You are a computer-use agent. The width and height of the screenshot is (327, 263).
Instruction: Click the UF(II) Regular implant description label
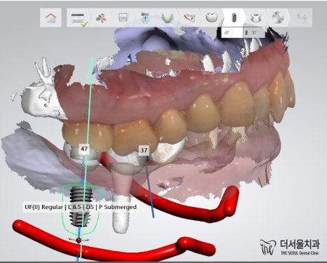(x=81, y=207)
